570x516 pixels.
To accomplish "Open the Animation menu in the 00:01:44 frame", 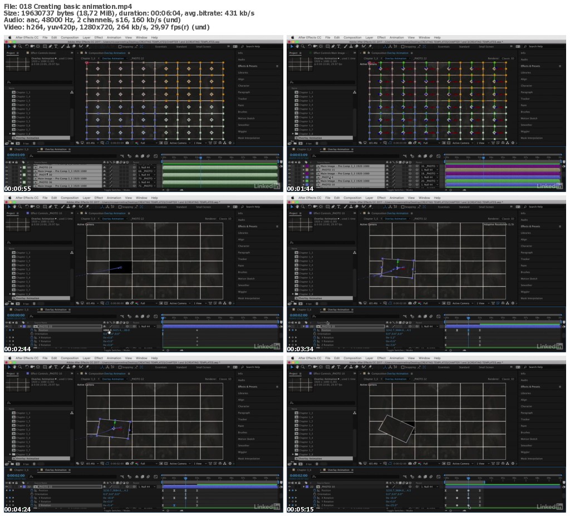I will point(396,37).
